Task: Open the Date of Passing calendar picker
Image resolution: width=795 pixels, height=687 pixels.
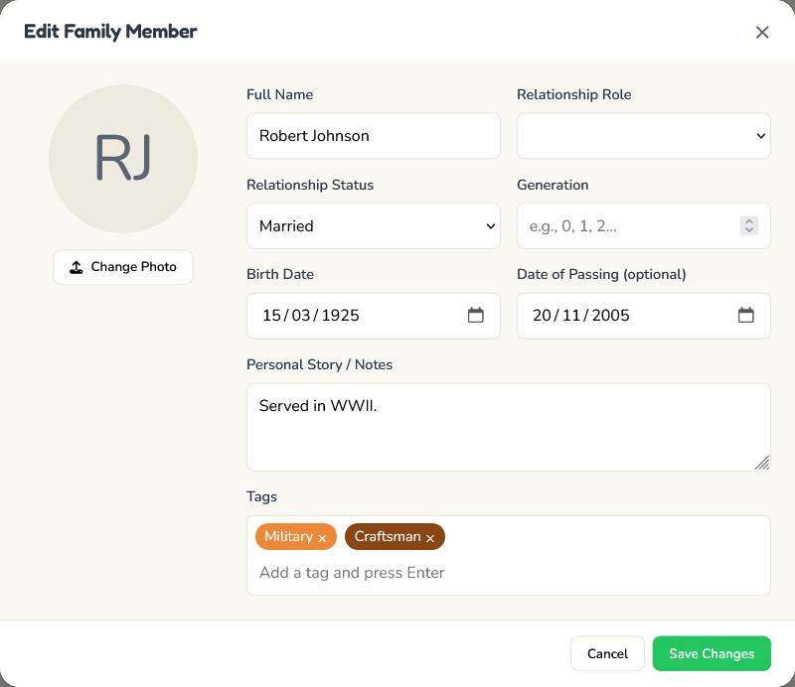Action: click(746, 315)
